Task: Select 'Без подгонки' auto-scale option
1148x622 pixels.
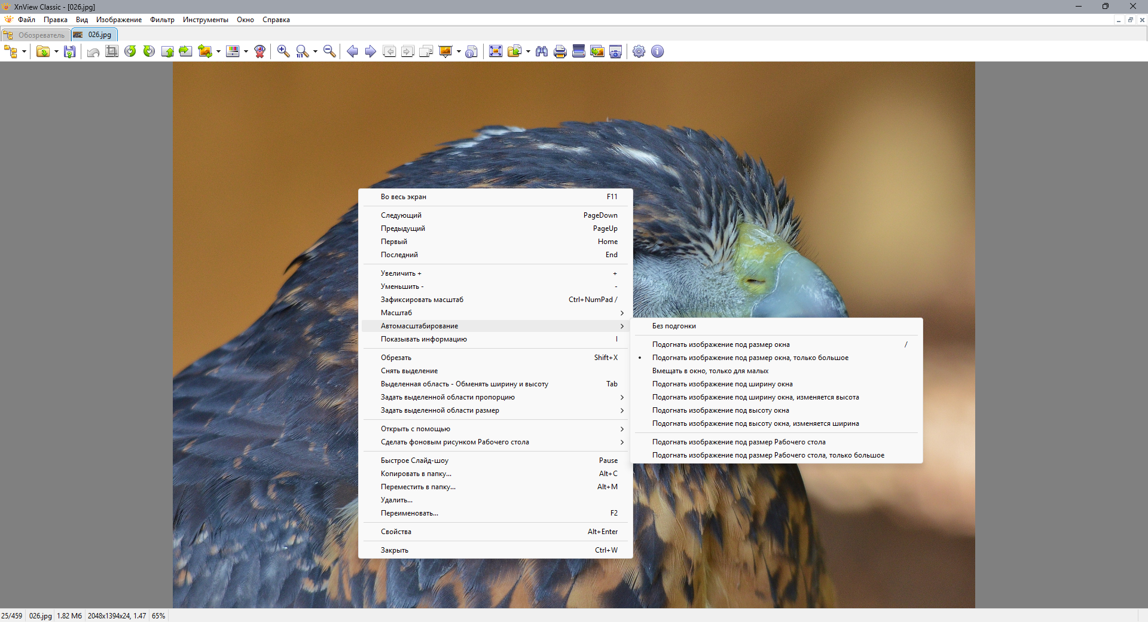Action: pyautogui.click(x=674, y=326)
